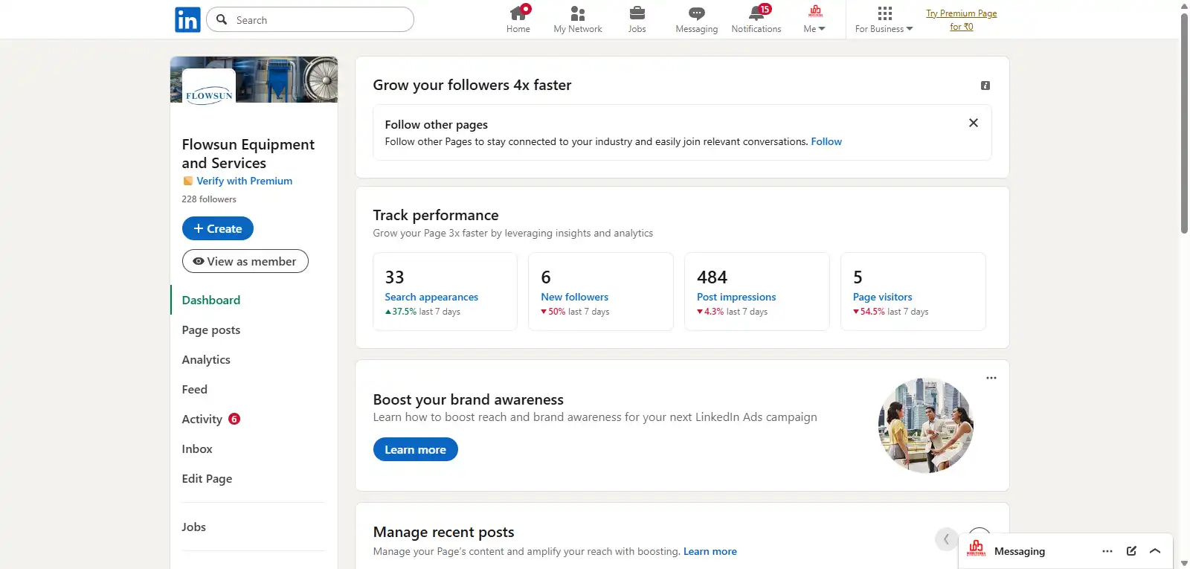Select Dashboard in the sidebar
The height and width of the screenshot is (569, 1190).
(x=211, y=300)
